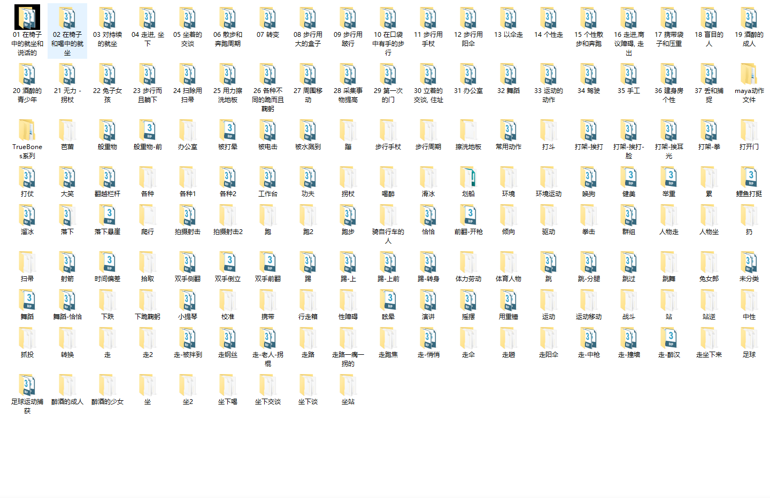The height and width of the screenshot is (498, 770).
Task: Select the 小提琴 folder icon
Action: pyautogui.click(x=188, y=300)
